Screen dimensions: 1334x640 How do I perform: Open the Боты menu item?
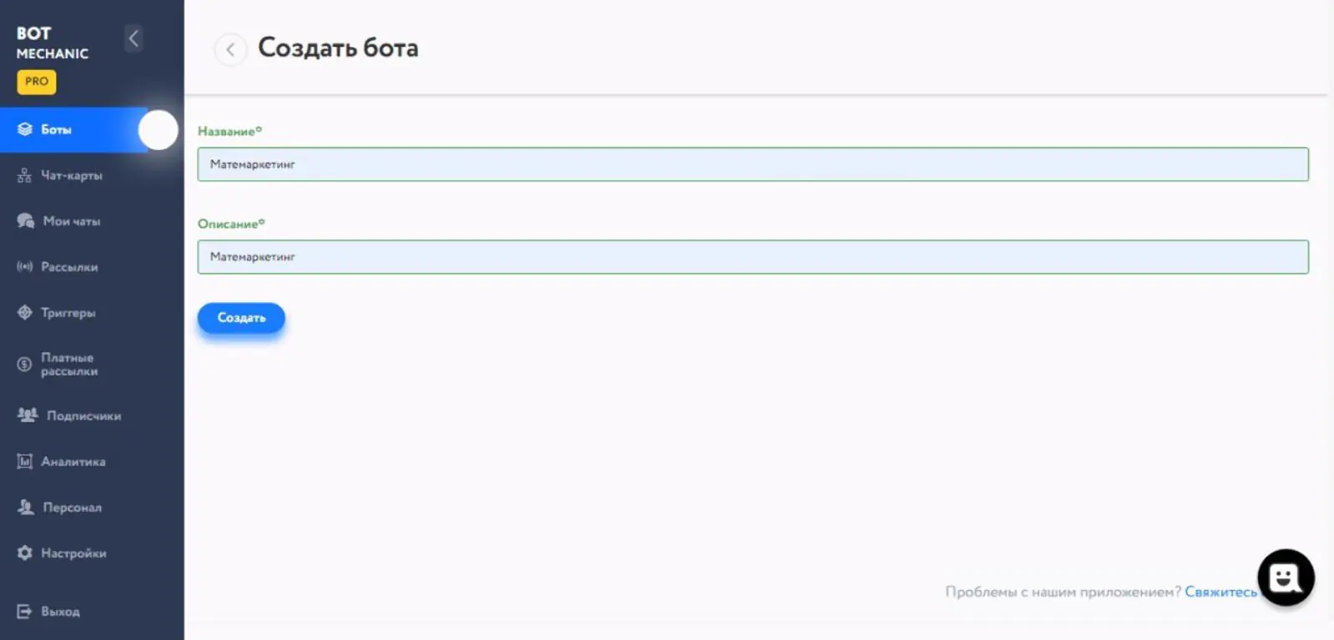pos(73,129)
